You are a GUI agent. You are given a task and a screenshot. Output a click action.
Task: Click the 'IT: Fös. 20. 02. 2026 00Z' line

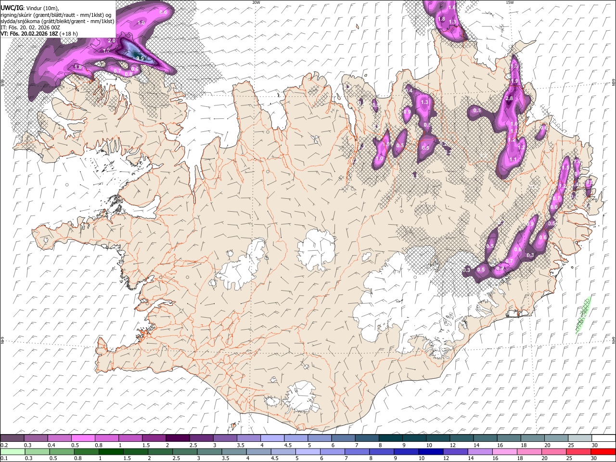tap(30, 27)
